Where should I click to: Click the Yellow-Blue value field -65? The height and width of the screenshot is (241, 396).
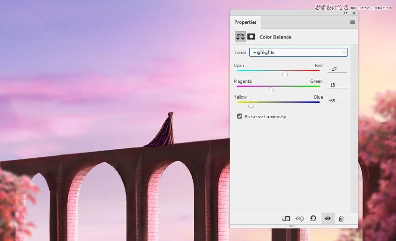337,100
